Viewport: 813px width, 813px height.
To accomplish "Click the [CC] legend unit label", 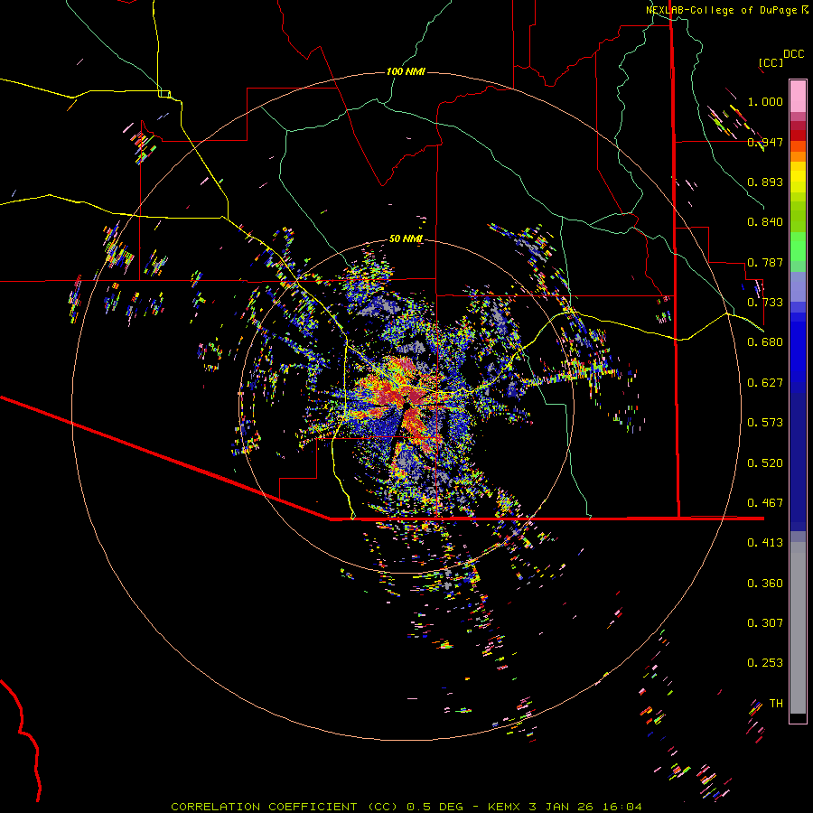I will click(771, 62).
